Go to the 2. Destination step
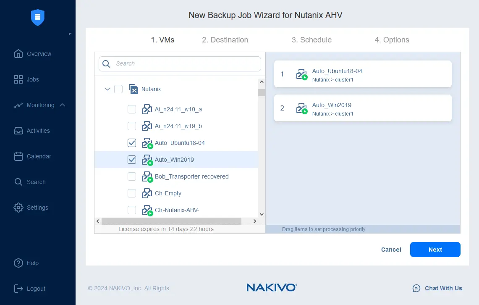This screenshot has height=305, width=479. point(225,40)
